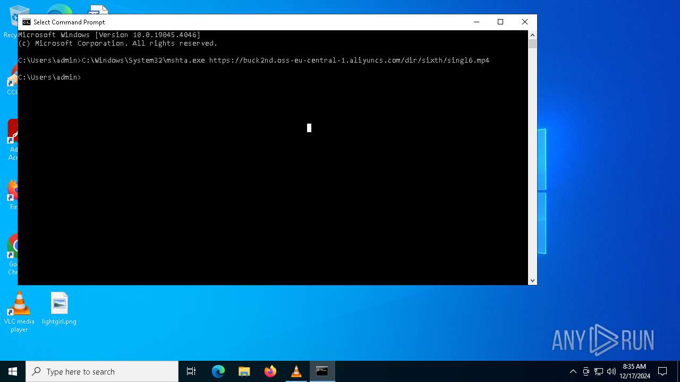Click the Command Prompt scrollbar thumb
680x382 pixels.
click(532, 44)
